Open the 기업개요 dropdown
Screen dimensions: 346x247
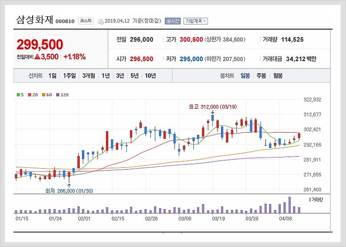click(196, 21)
